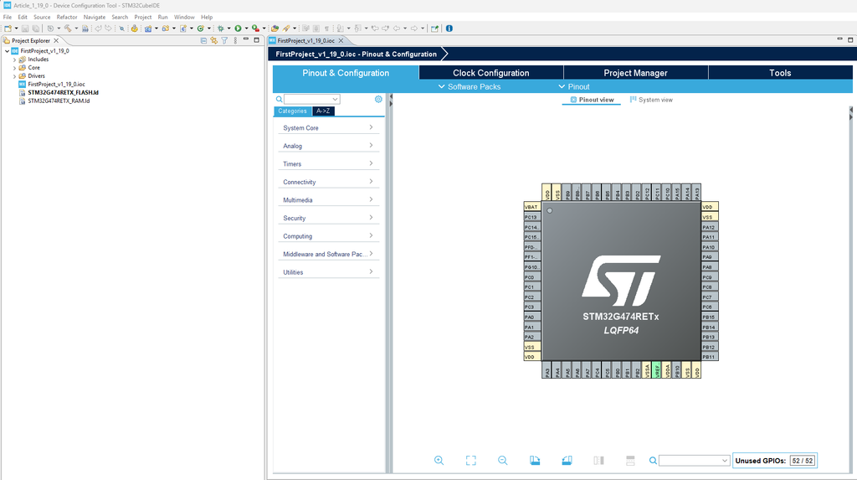Click the filter icon in Project Explorer
This screenshot has width=857, height=480.
click(x=224, y=40)
